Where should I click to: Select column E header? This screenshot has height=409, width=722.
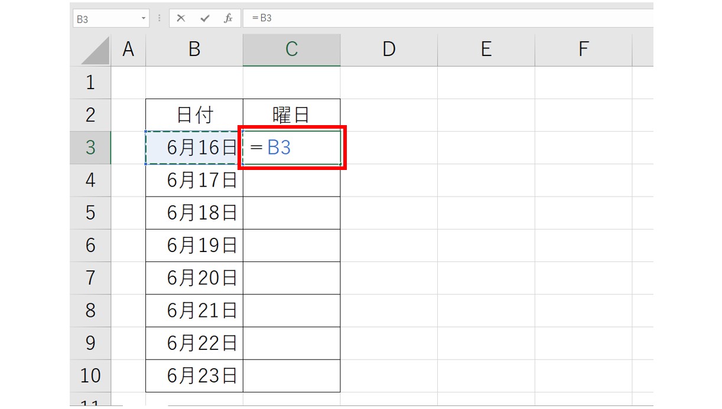pyautogui.click(x=486, y=50)
